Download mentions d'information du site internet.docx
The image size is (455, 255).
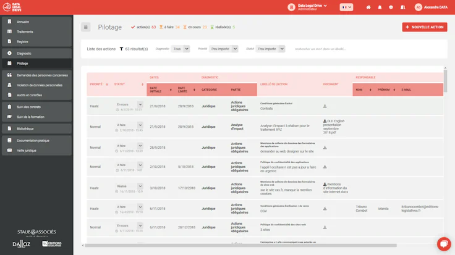tap(336, 188)
